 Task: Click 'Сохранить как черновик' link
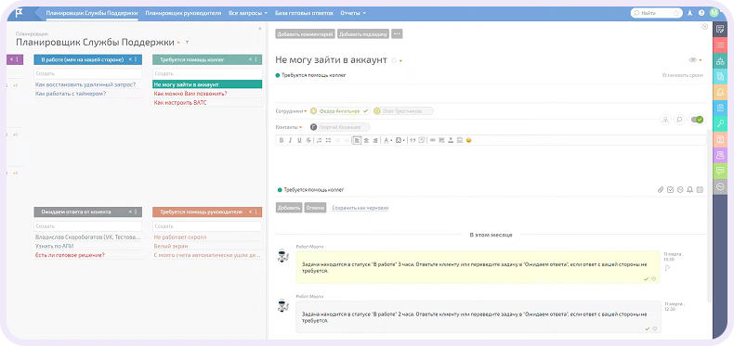[x=360, y=208]
